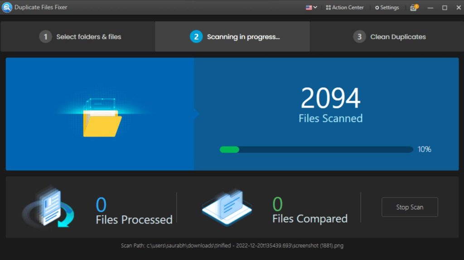
Task: Click the Files Compared label
Action: point(310,219)
